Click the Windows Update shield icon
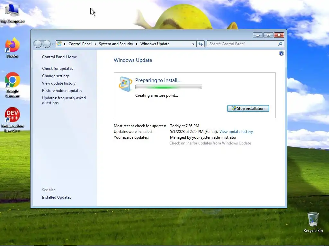329x246 pixels. pyautogui.click(x=125, y=84)
